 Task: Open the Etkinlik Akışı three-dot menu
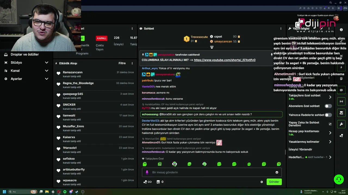(x=132, y=63)
